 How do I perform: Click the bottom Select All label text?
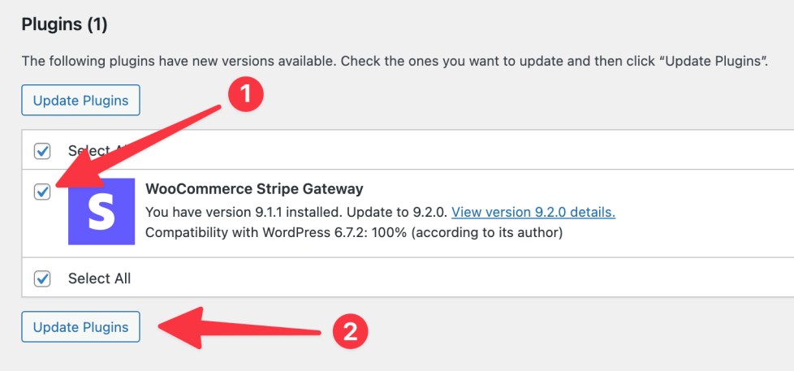click(x=99, y=278)
